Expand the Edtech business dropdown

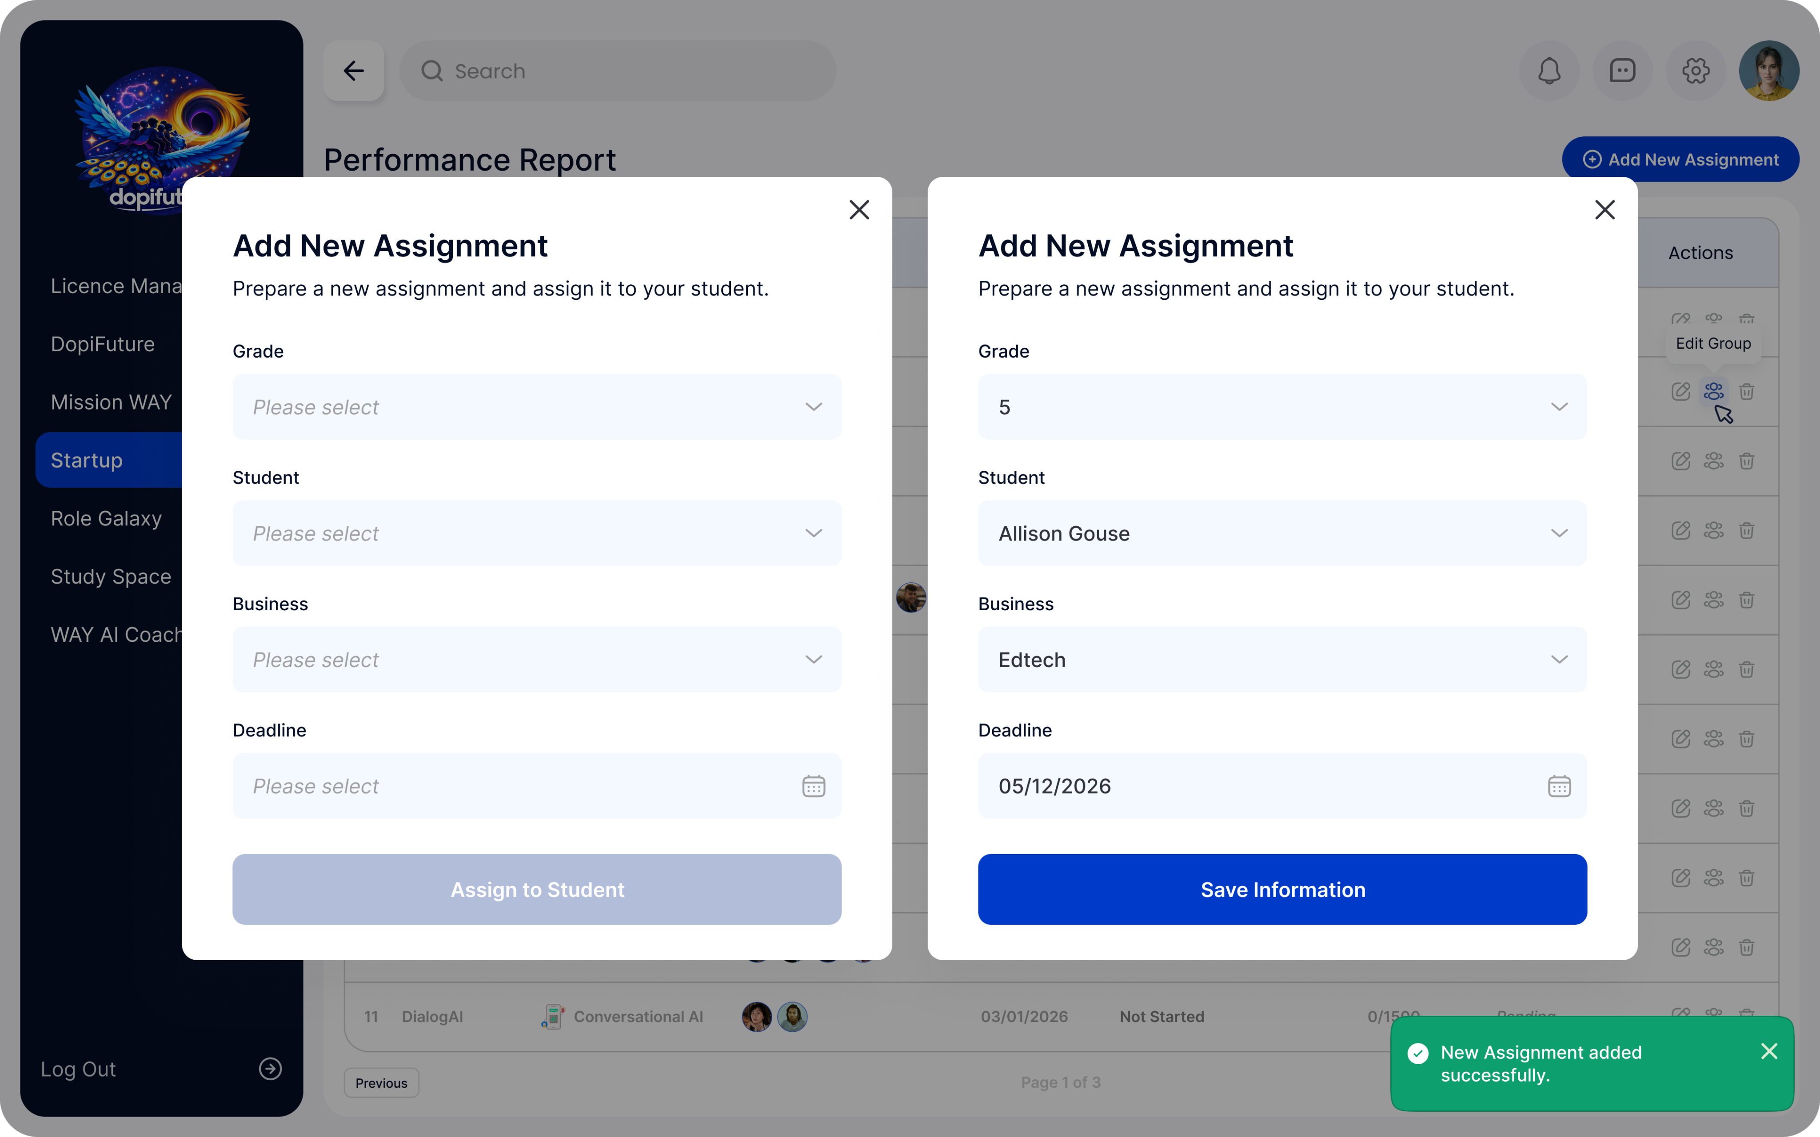[x=1281, y=660]
